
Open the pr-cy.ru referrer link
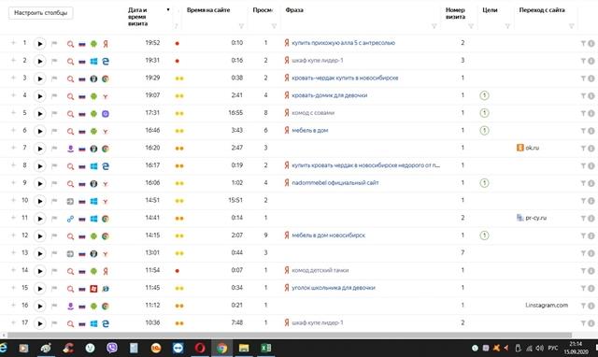[535, 218]
